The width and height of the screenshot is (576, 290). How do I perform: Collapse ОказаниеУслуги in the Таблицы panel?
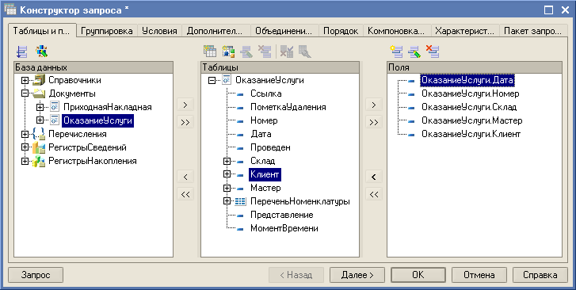tap(212, 80)
